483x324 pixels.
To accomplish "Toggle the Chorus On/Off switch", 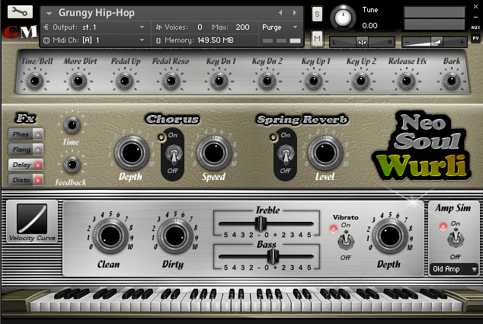I will (173, 154).
